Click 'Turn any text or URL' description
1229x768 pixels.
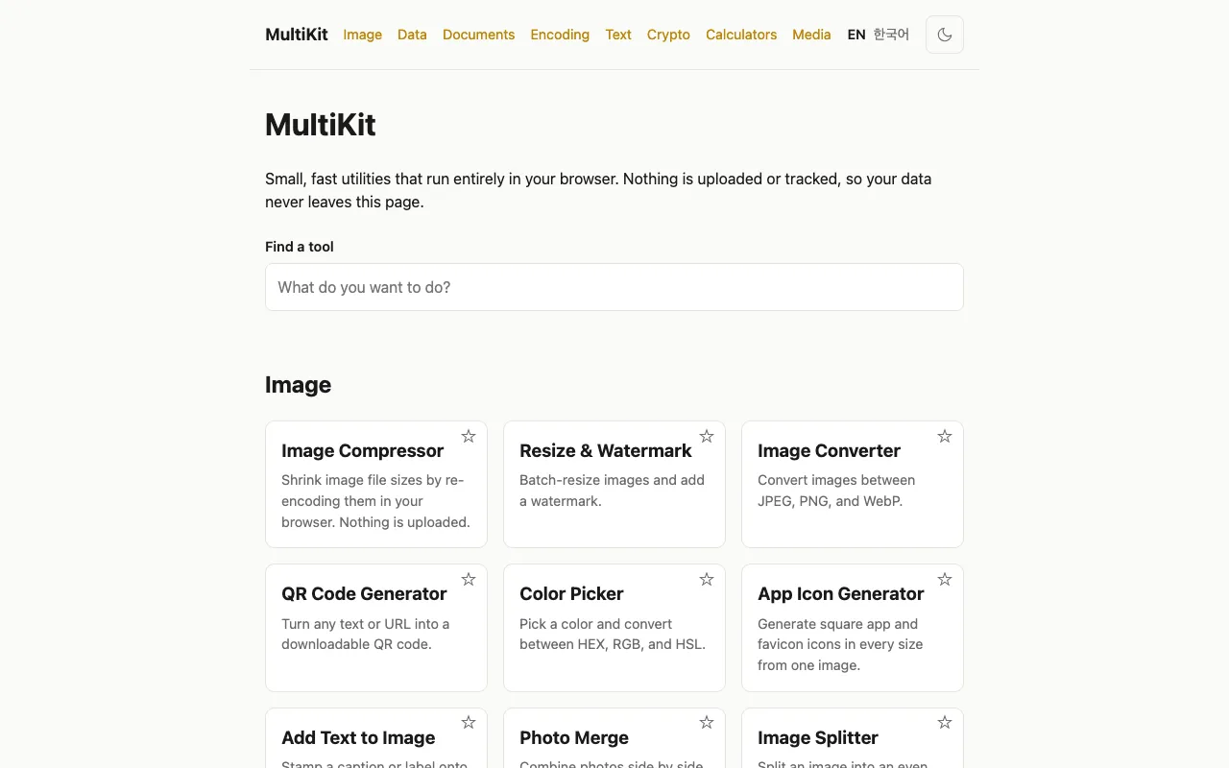[366, 634]
